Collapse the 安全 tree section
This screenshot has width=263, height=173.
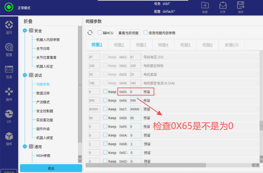pos(25,31)
